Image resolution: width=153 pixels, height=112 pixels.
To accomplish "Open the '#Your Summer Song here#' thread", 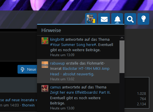I will pyautogui.click(x=73, y=45).
